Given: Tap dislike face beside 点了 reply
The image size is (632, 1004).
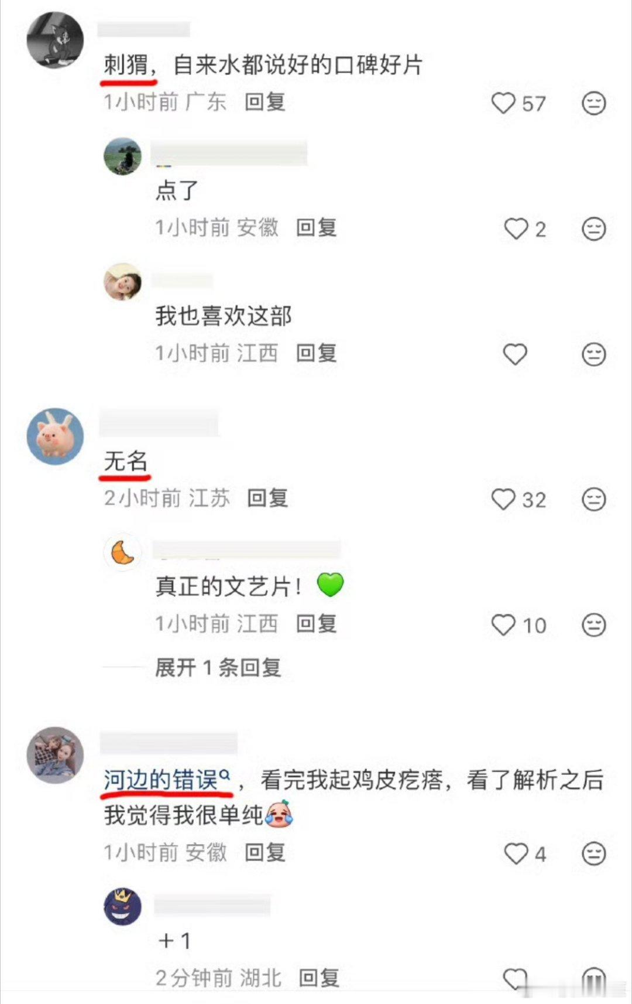Looking at the screenshot, I should [x=593, y=229].
